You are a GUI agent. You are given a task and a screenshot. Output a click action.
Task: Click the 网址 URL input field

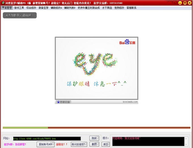(47, 139)
